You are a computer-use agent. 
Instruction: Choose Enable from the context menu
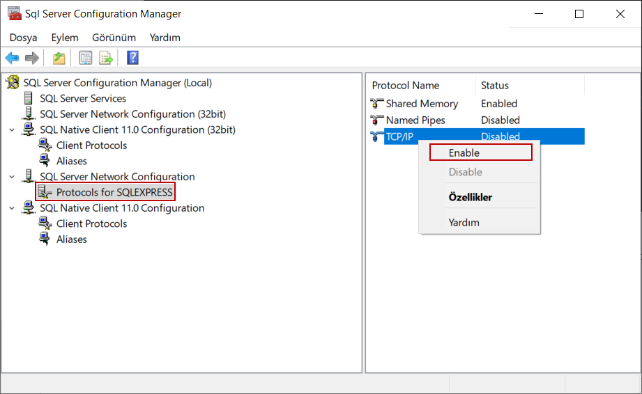(x=464, y=153)
